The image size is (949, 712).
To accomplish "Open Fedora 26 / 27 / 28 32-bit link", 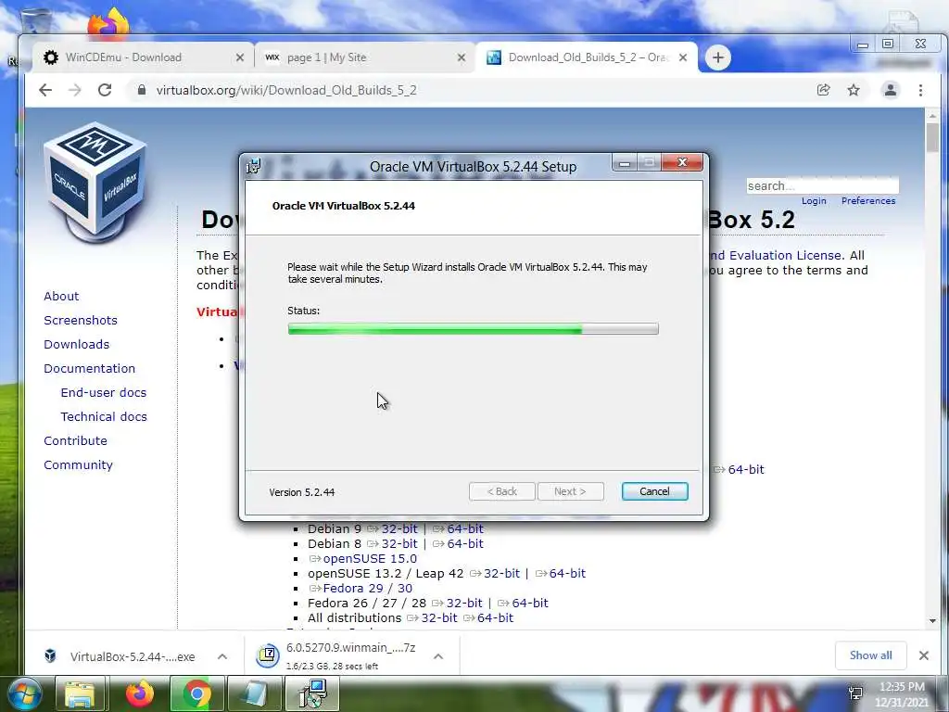I will point(463,603).
